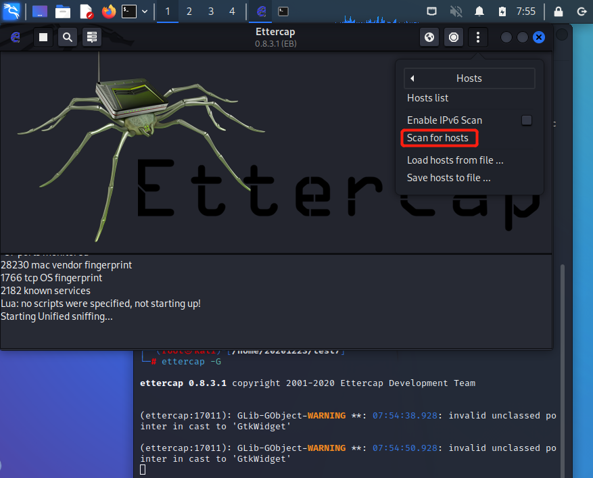Switch to workspace 3

211,11
